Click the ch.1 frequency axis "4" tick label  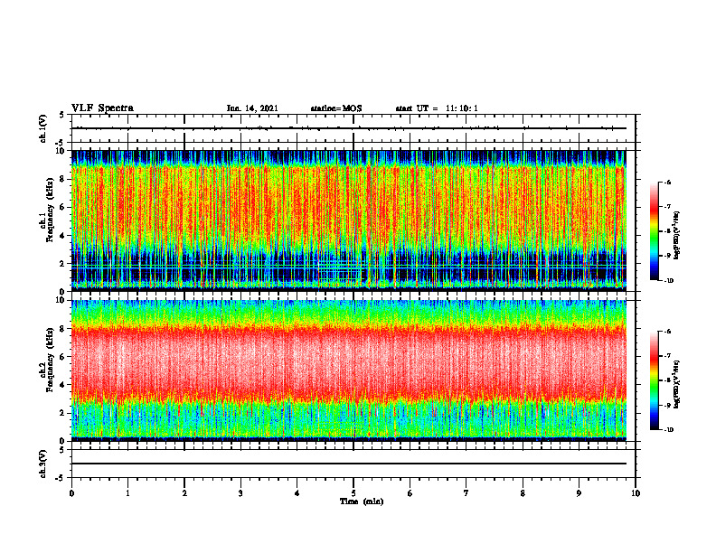tap(62, 236)
